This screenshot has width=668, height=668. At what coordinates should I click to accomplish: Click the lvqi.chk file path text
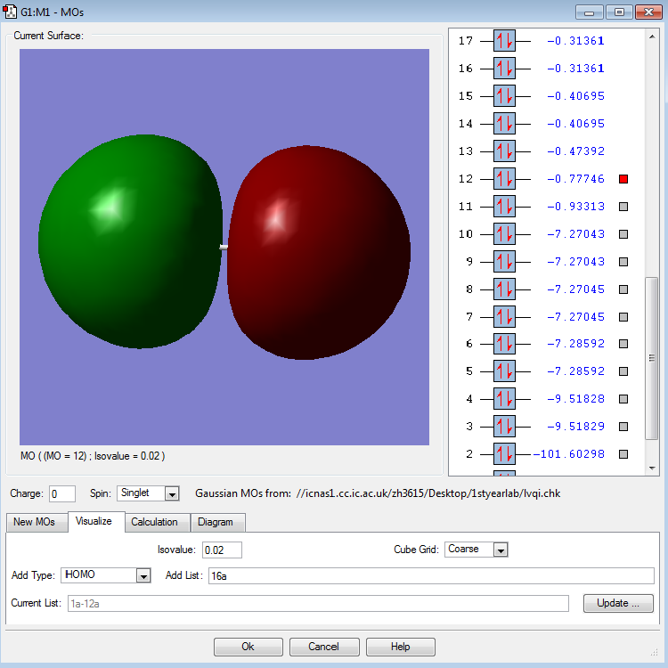pyautogui.click(x=428, y=493)
